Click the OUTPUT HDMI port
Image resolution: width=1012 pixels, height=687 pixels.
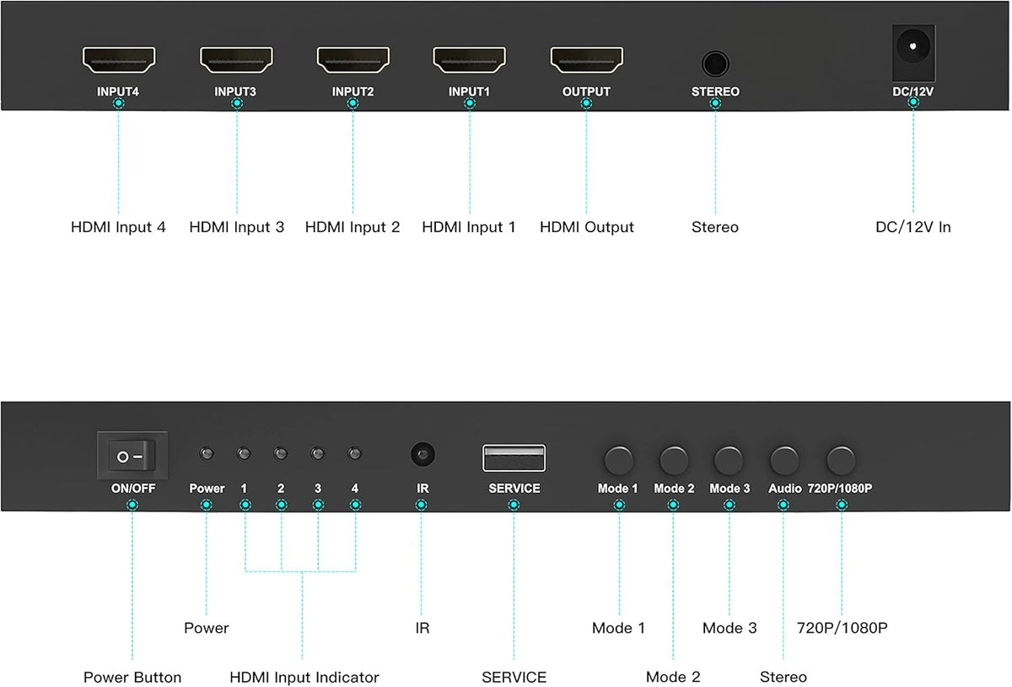586,60
